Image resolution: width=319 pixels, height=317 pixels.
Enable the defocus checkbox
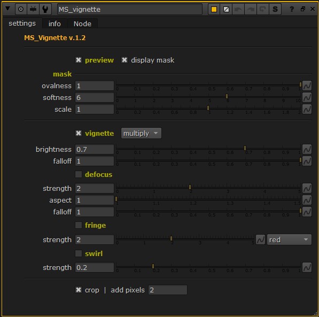click(79, 174)
